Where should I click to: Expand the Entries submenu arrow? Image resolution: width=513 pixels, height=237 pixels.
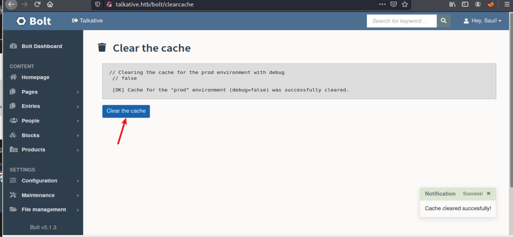78,107
